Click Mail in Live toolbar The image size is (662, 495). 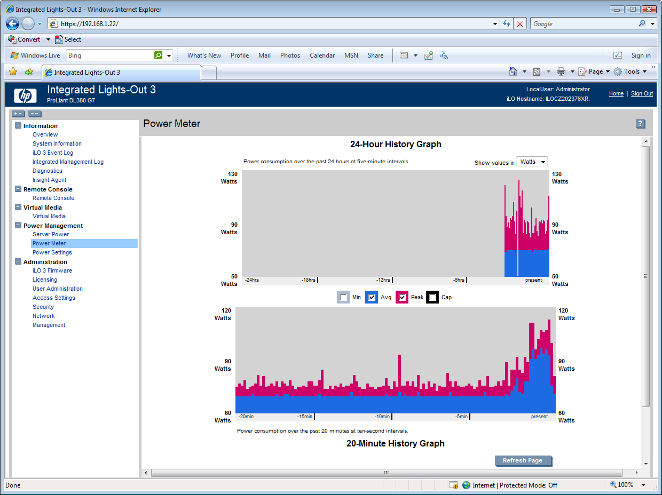(264, 55)
